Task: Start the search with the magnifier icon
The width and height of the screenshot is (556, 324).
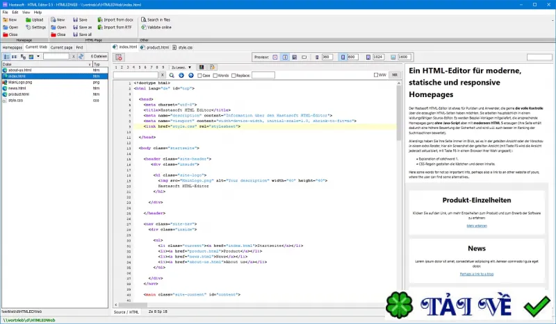Action: (172, 76)
